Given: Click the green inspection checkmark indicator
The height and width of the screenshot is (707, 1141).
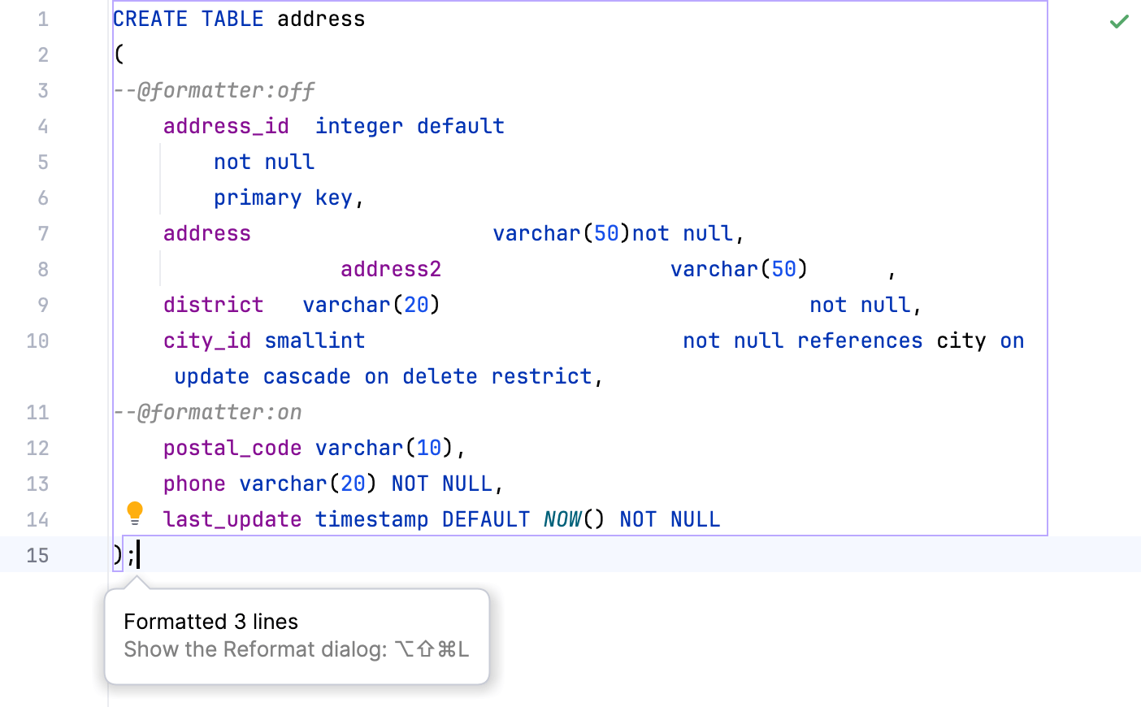Looking at the screenshot, I should [1119, 21].
